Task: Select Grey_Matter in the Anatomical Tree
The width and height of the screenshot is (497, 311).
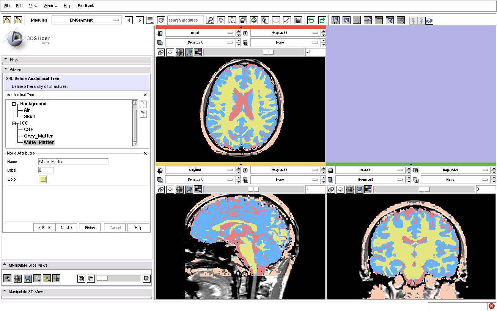Action: (38, 136)
